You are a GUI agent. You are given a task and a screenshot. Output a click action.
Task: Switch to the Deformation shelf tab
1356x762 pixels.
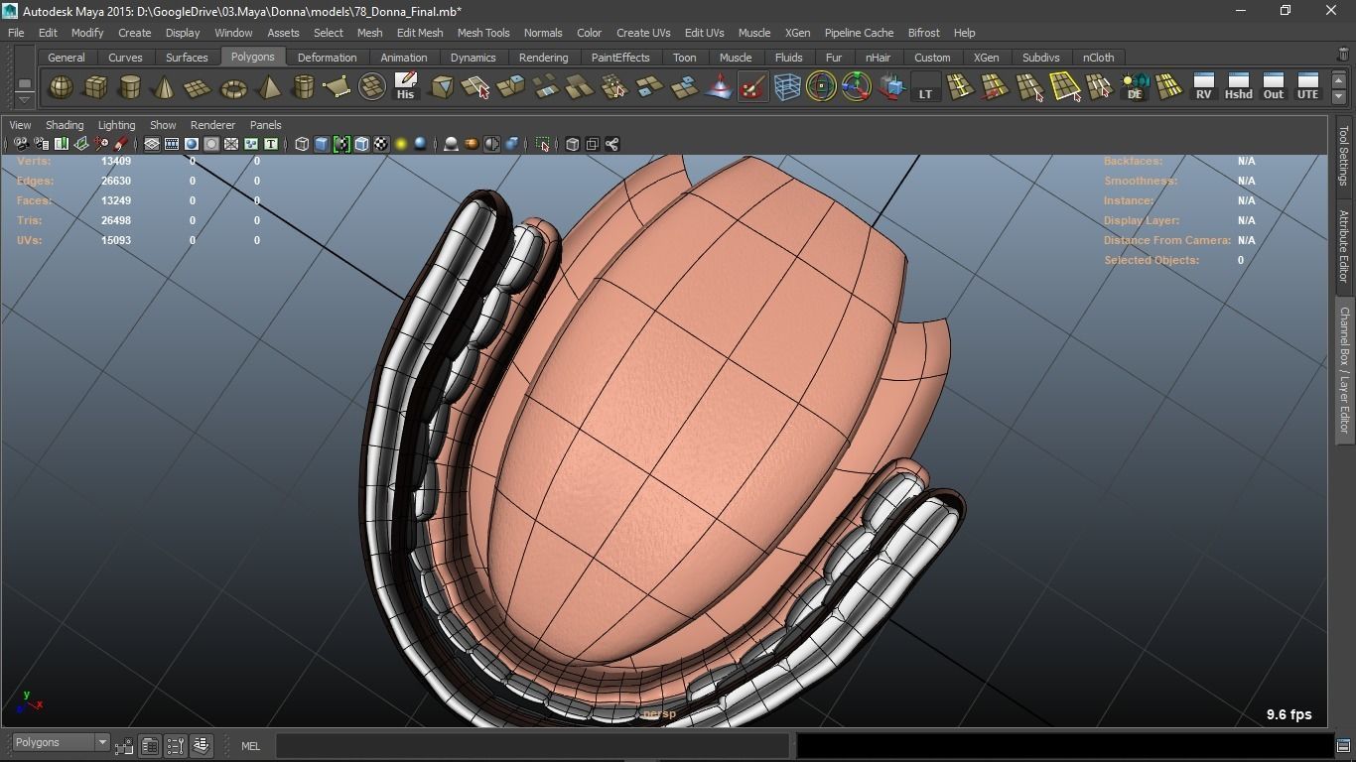(x=327, y=58)
